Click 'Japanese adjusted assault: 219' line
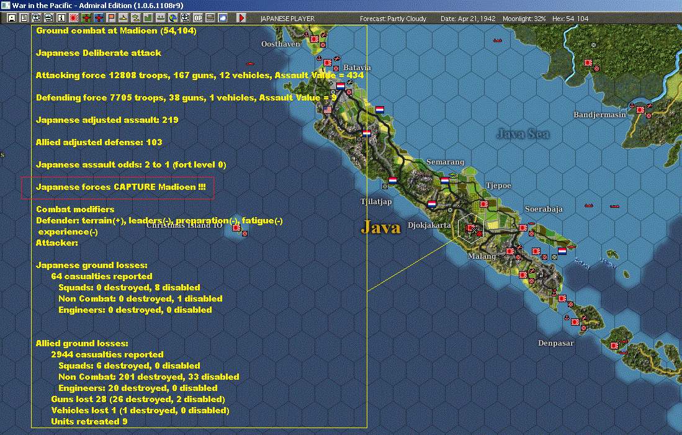 (x=107, y=120)
